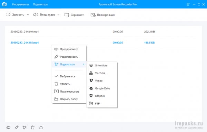The width and height of the screenshot is (207, 132).
Task: Click the T icon beside Переименовать
Action: [56, 91]
